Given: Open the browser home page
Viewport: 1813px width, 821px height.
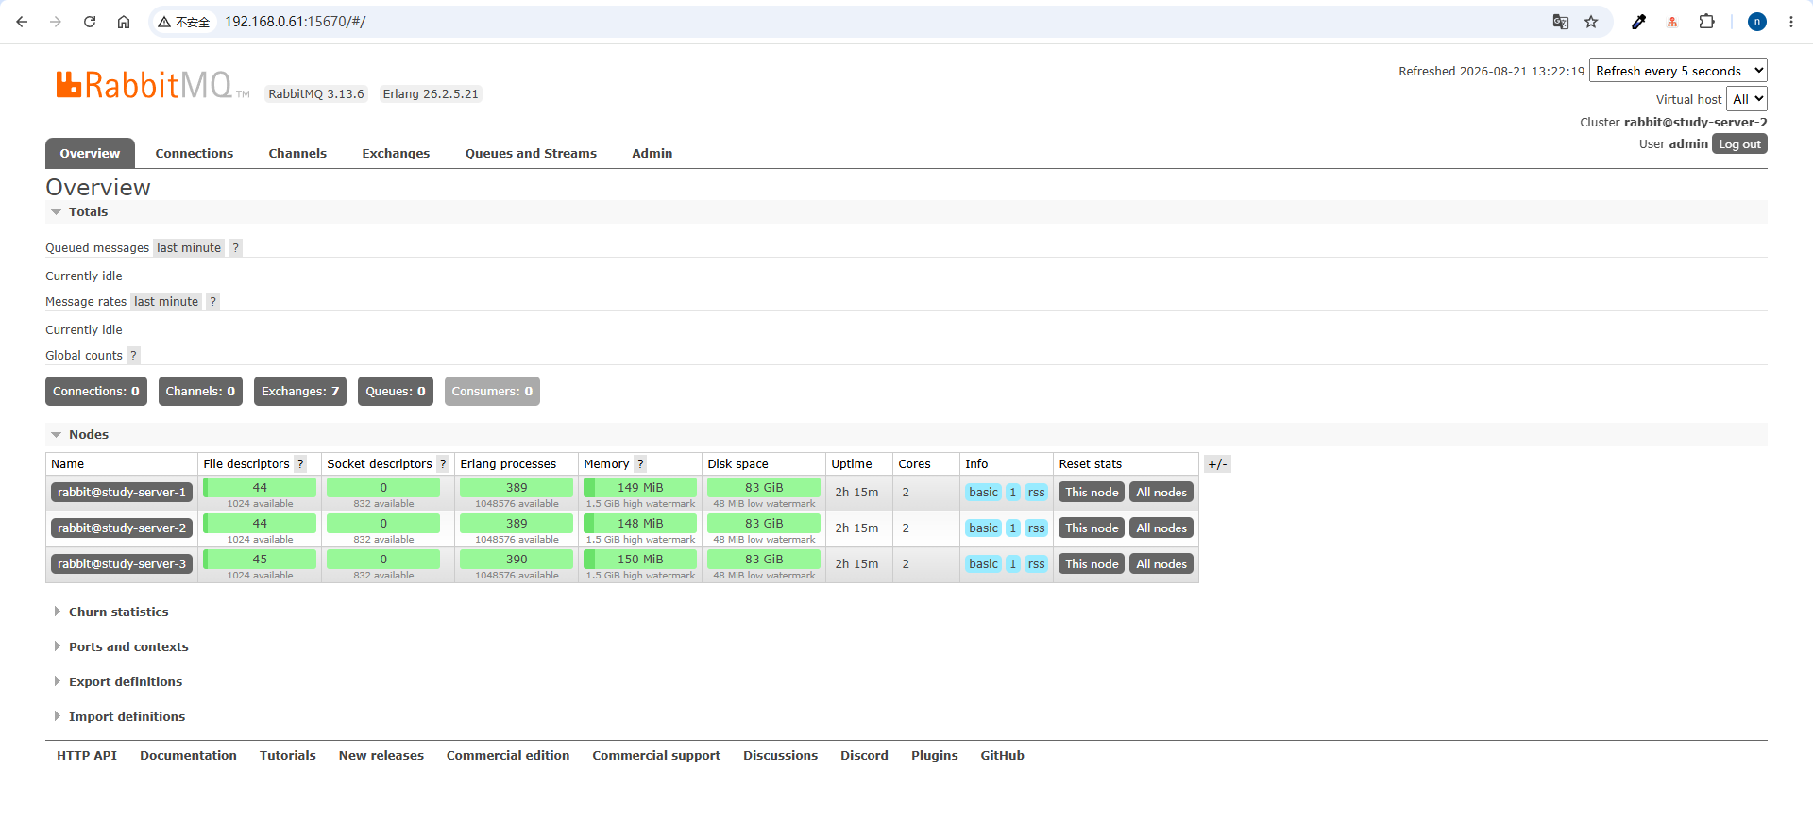Looking at the screenshot, I should [124, 22].
